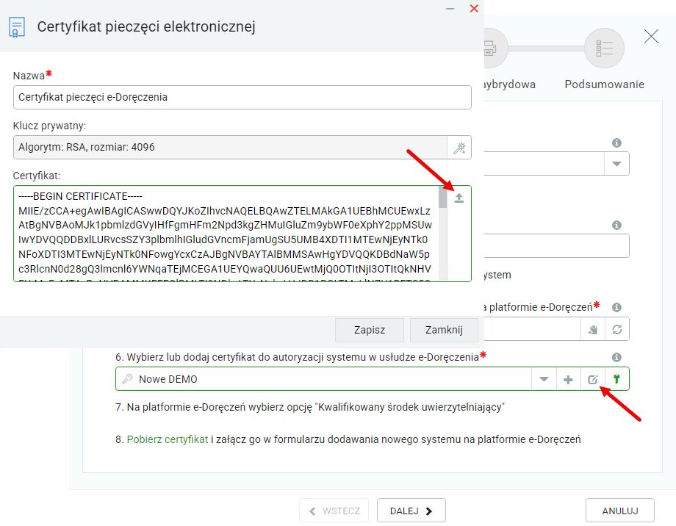The image size is (676, 526).
Task: Go to next step with DALEJ
Action: 411,511
